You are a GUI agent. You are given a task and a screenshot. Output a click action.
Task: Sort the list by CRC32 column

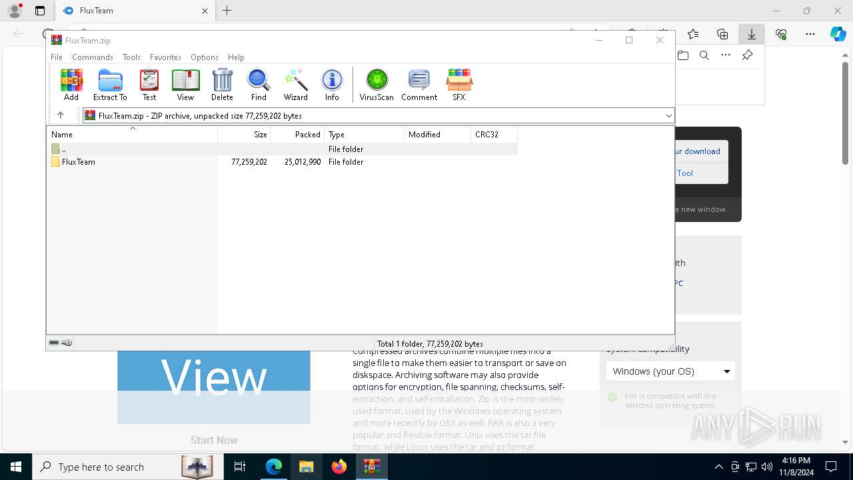pos(494,134)
